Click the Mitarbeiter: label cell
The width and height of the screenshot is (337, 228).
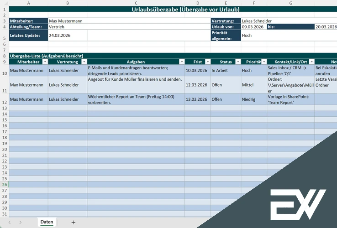click(x=29, y=21)
